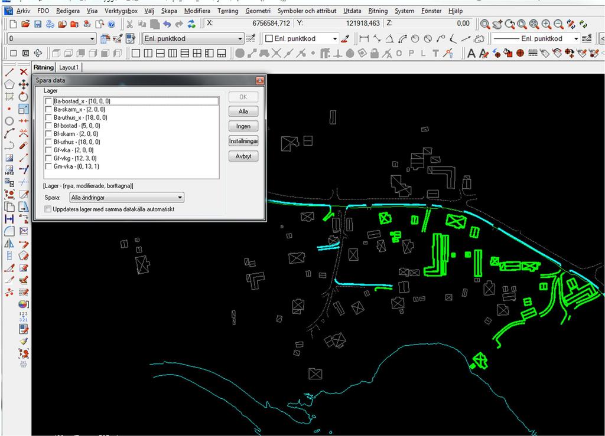This screenshot has width=605, height=436.
Task: Select the horizontal dimension tool
Action: 364,38
